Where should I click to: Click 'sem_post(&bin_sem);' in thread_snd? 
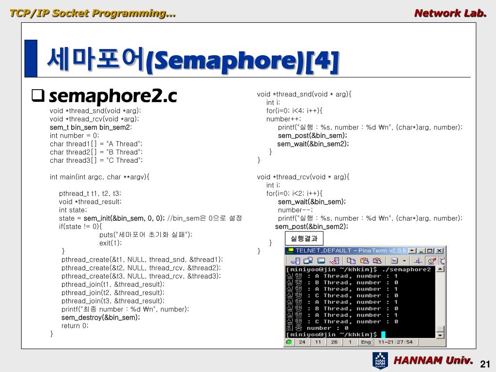[x=312, y=136]
